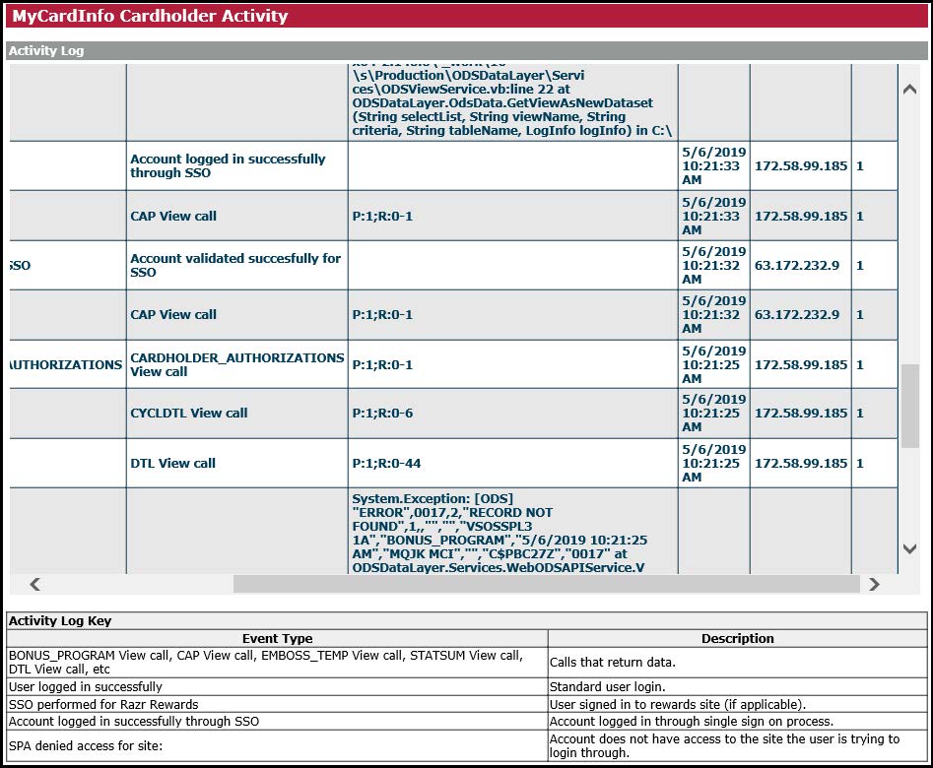This screenshot has width=933, height=768.
Task: Click IP 172.58.99.185 in the DTL View call row
Action: tap(801, 464)
